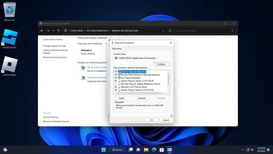Click the Forward arrow in Network and Sharing Center
Viewport: 273px width, 154px height.
pyautogui.click(x=48, y=31)
